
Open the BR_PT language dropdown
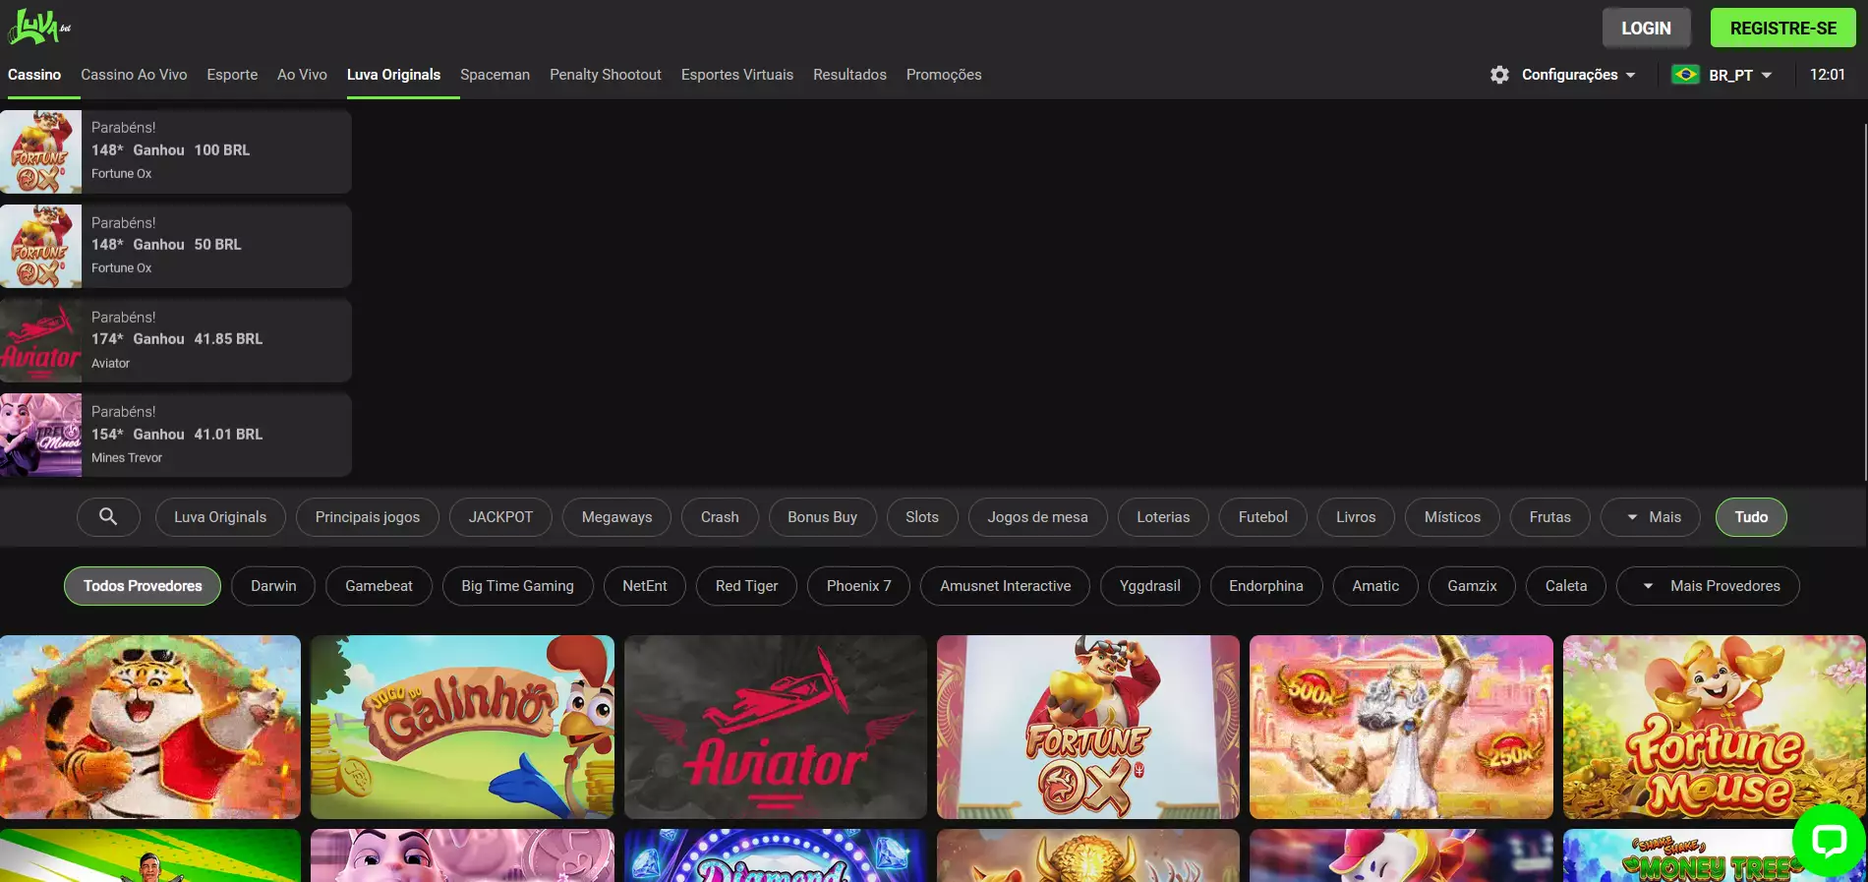[1739, 75]
